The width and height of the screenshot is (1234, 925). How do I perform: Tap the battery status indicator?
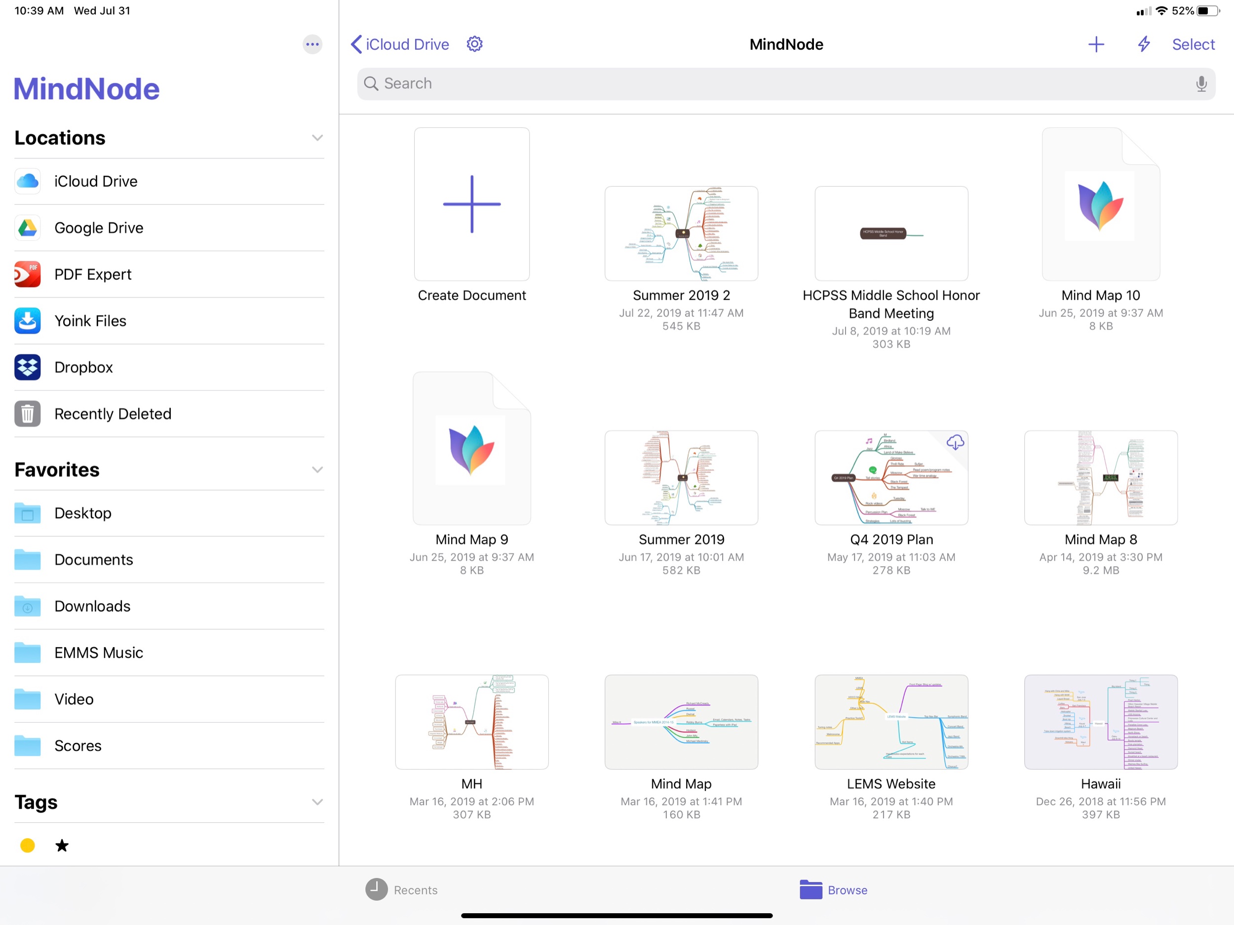(1208, 10)
